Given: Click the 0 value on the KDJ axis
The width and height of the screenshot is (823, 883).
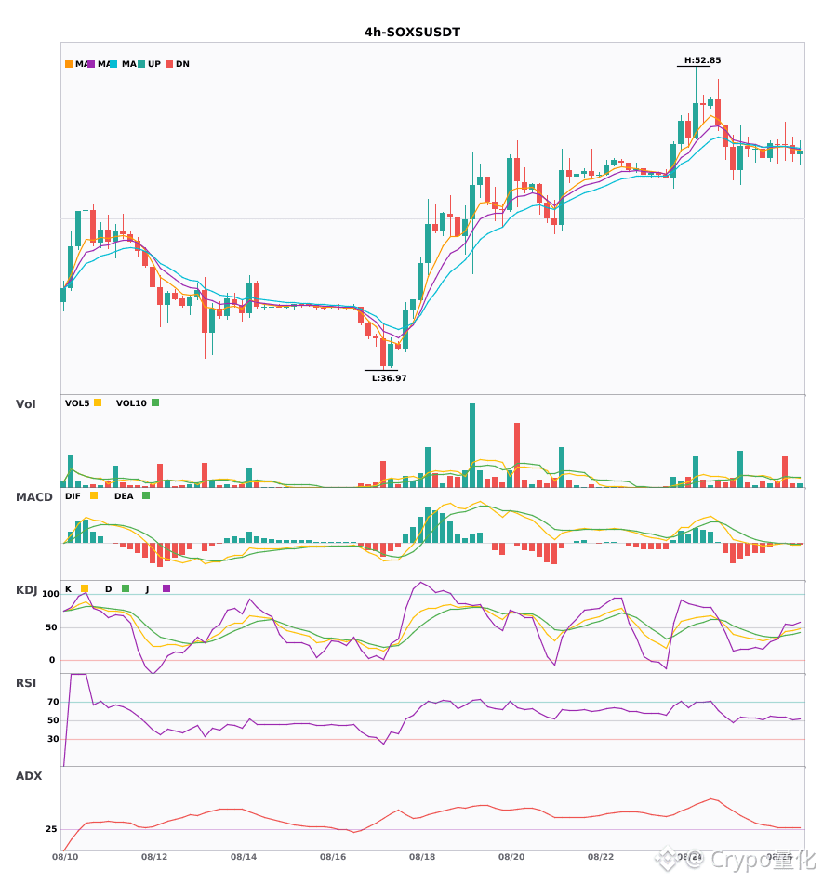Looking at the screenshot, I should click(x=52, y=660).
